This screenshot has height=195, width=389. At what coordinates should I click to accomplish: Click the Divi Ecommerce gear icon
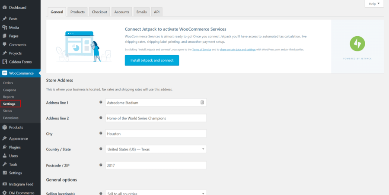click(x=4, y=192)
